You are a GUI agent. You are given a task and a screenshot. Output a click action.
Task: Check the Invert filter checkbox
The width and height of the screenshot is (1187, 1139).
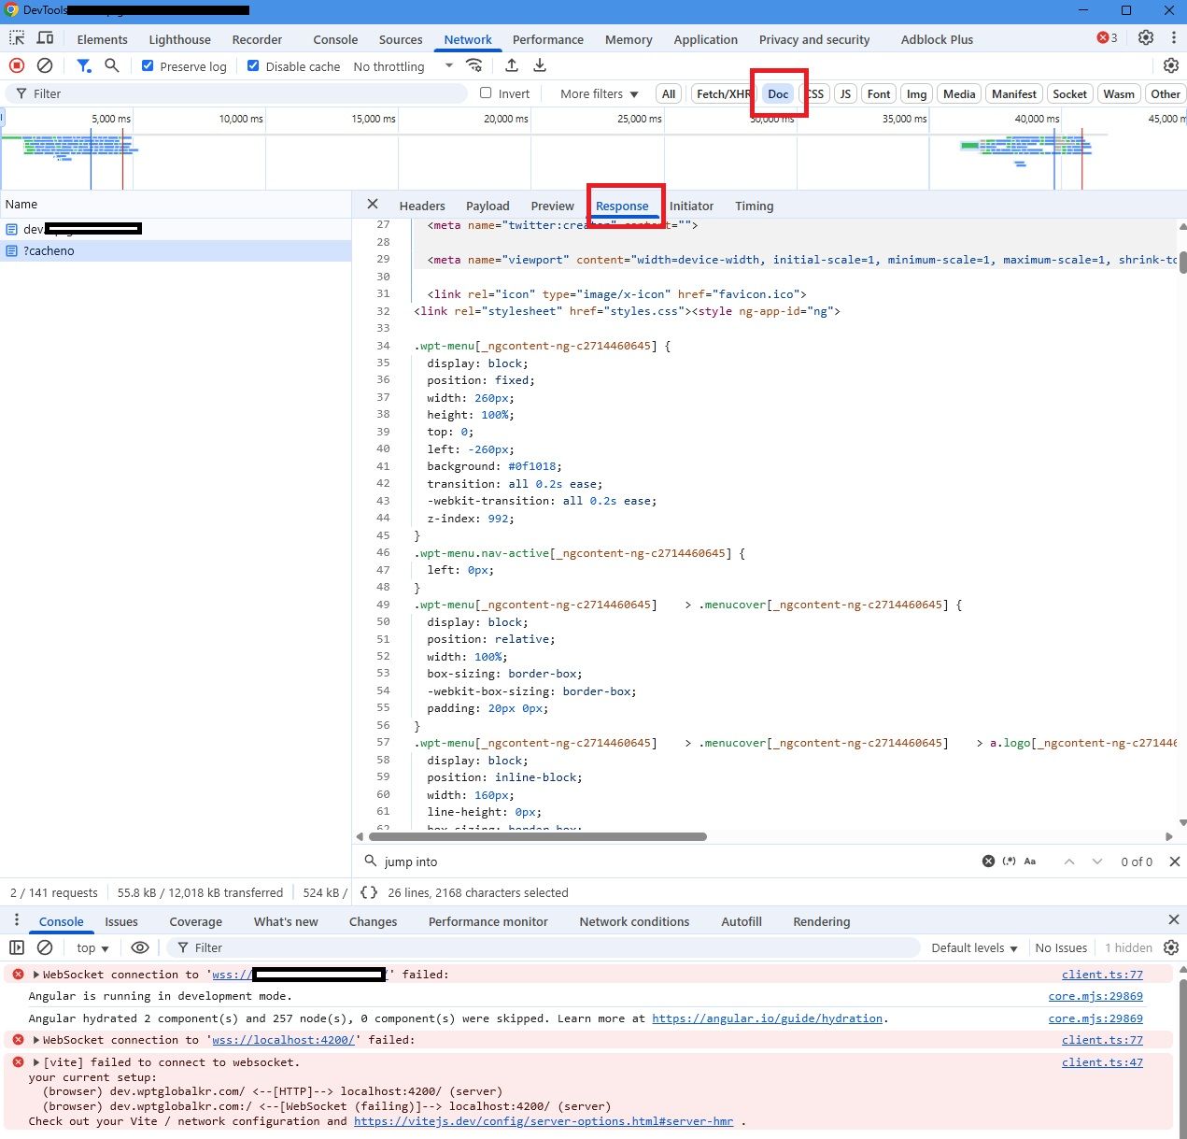(486, 93)
